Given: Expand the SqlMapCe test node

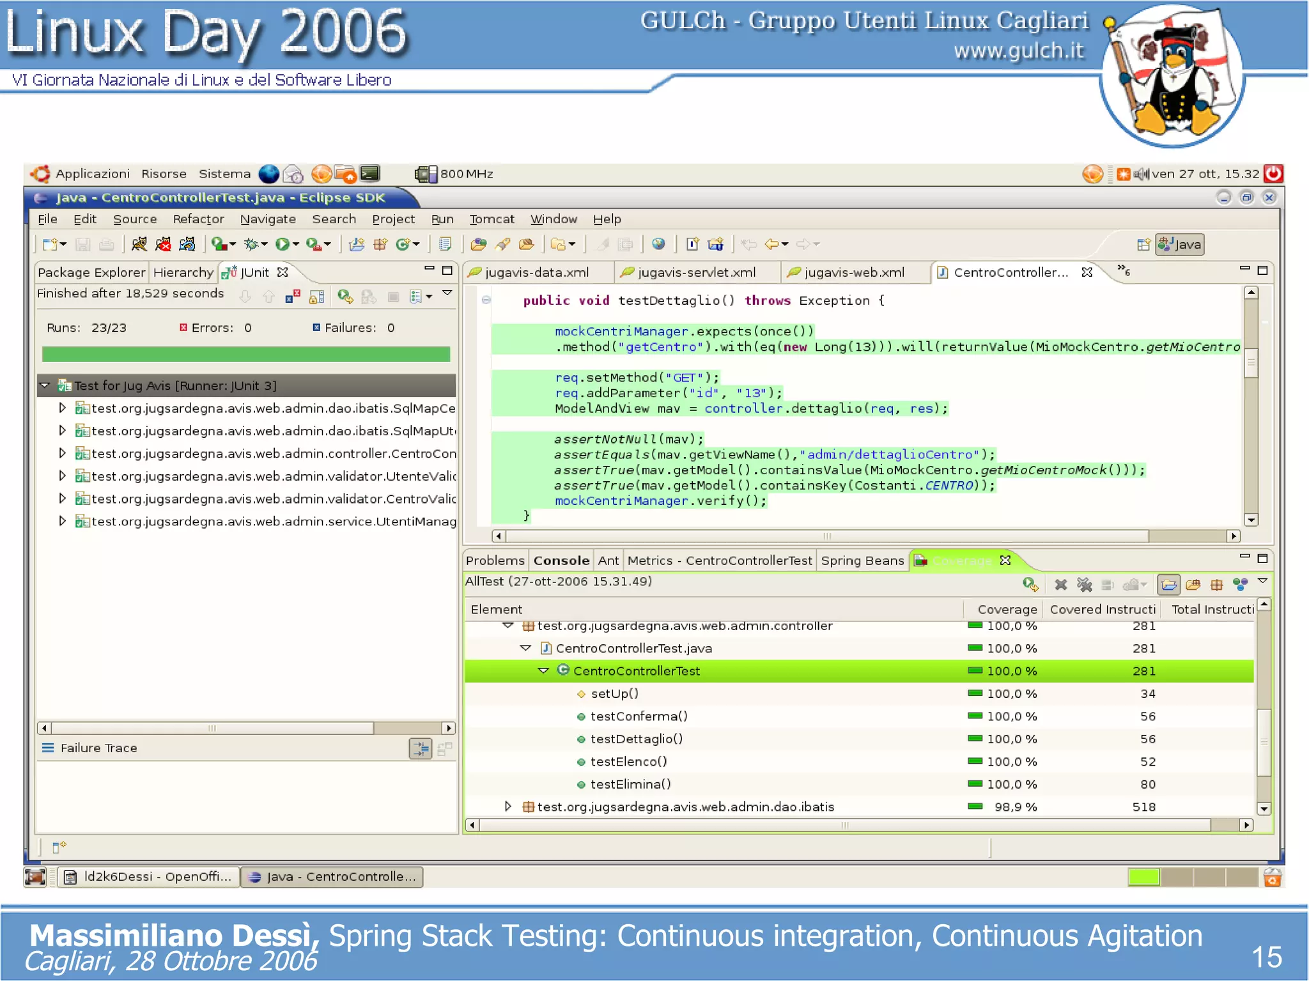Looking at the screenshot, I should pos(62,408).
